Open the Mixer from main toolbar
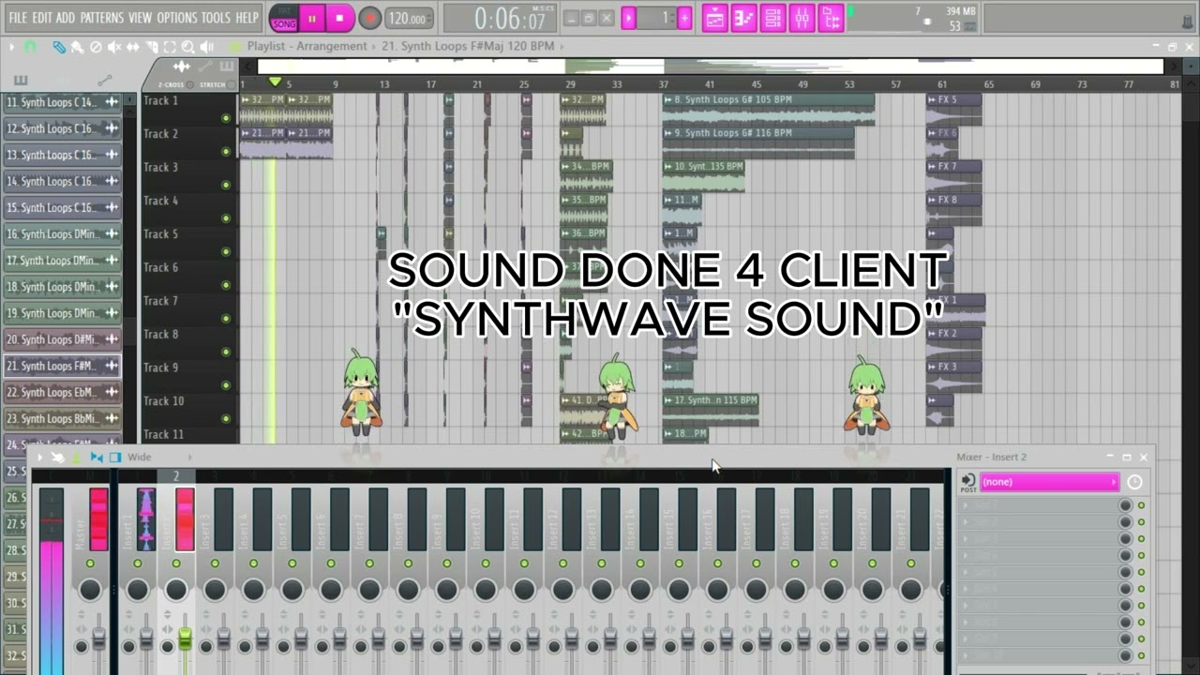This screenshot has width=1200, height=675. (x=802, y=18)
